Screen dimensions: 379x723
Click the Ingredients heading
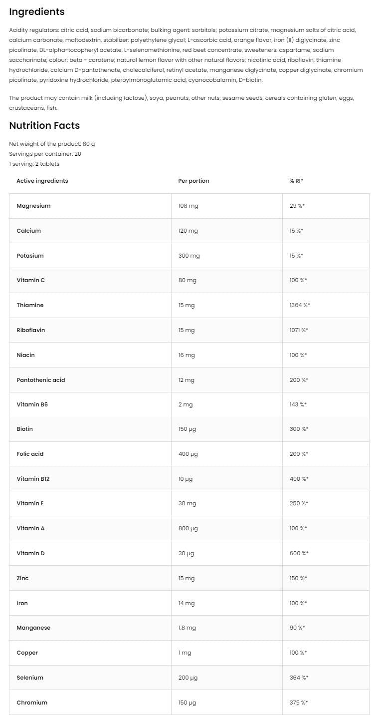pos(37,11)
